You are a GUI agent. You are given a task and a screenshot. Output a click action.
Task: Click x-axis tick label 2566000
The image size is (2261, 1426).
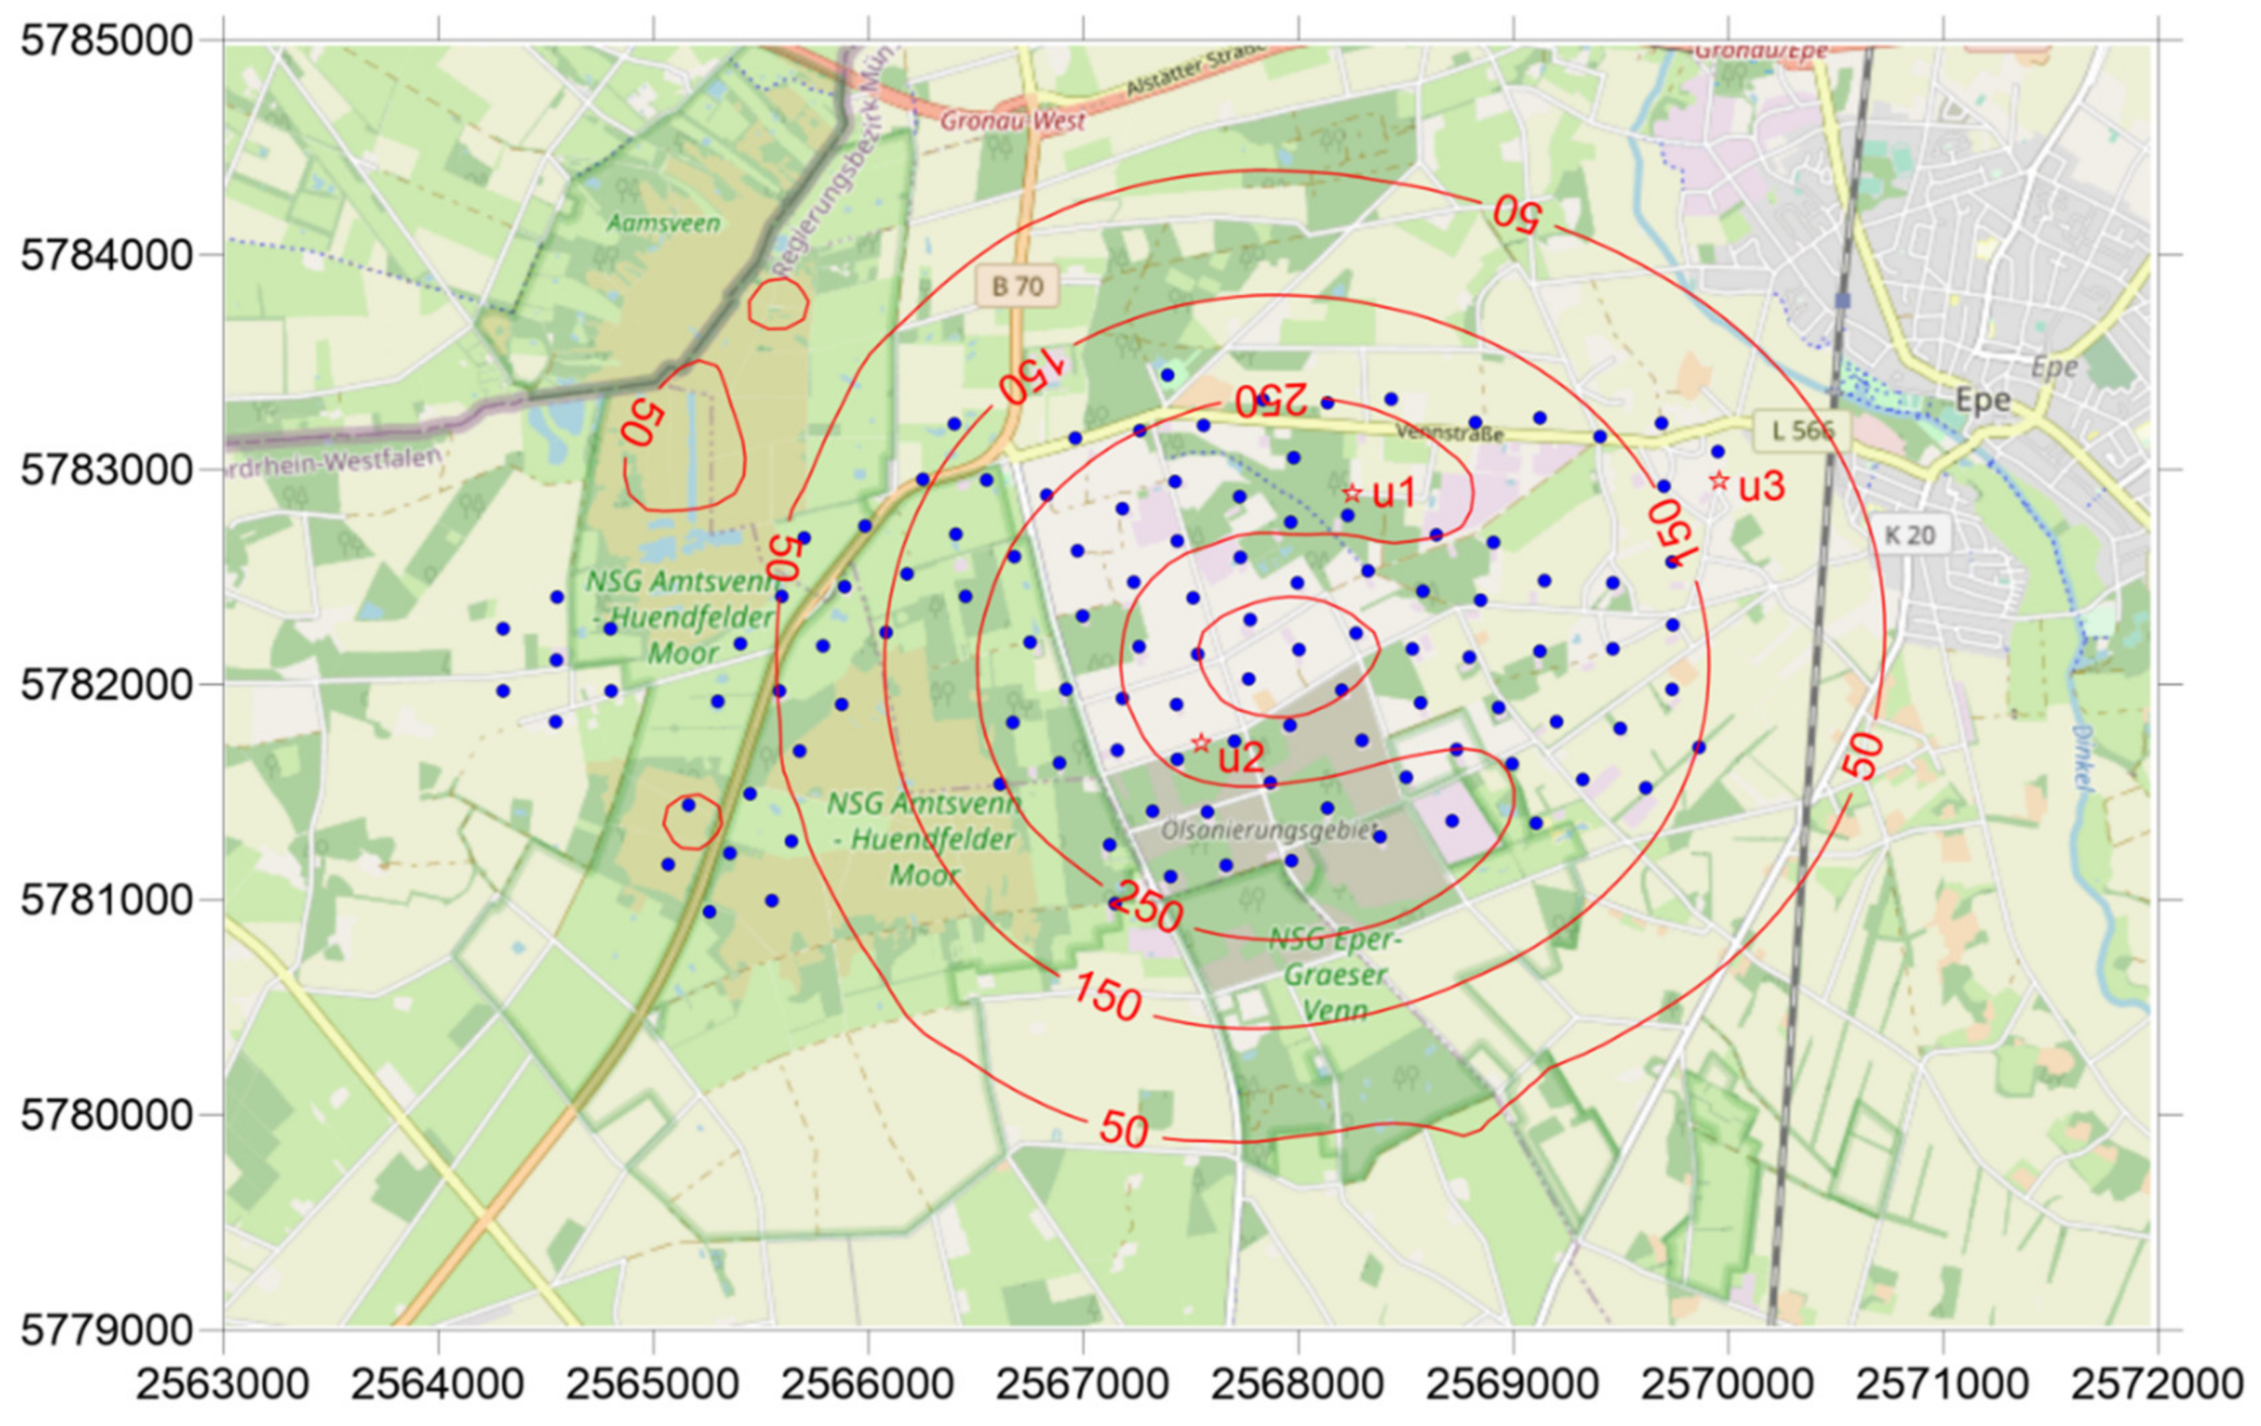coord(867,1384)
